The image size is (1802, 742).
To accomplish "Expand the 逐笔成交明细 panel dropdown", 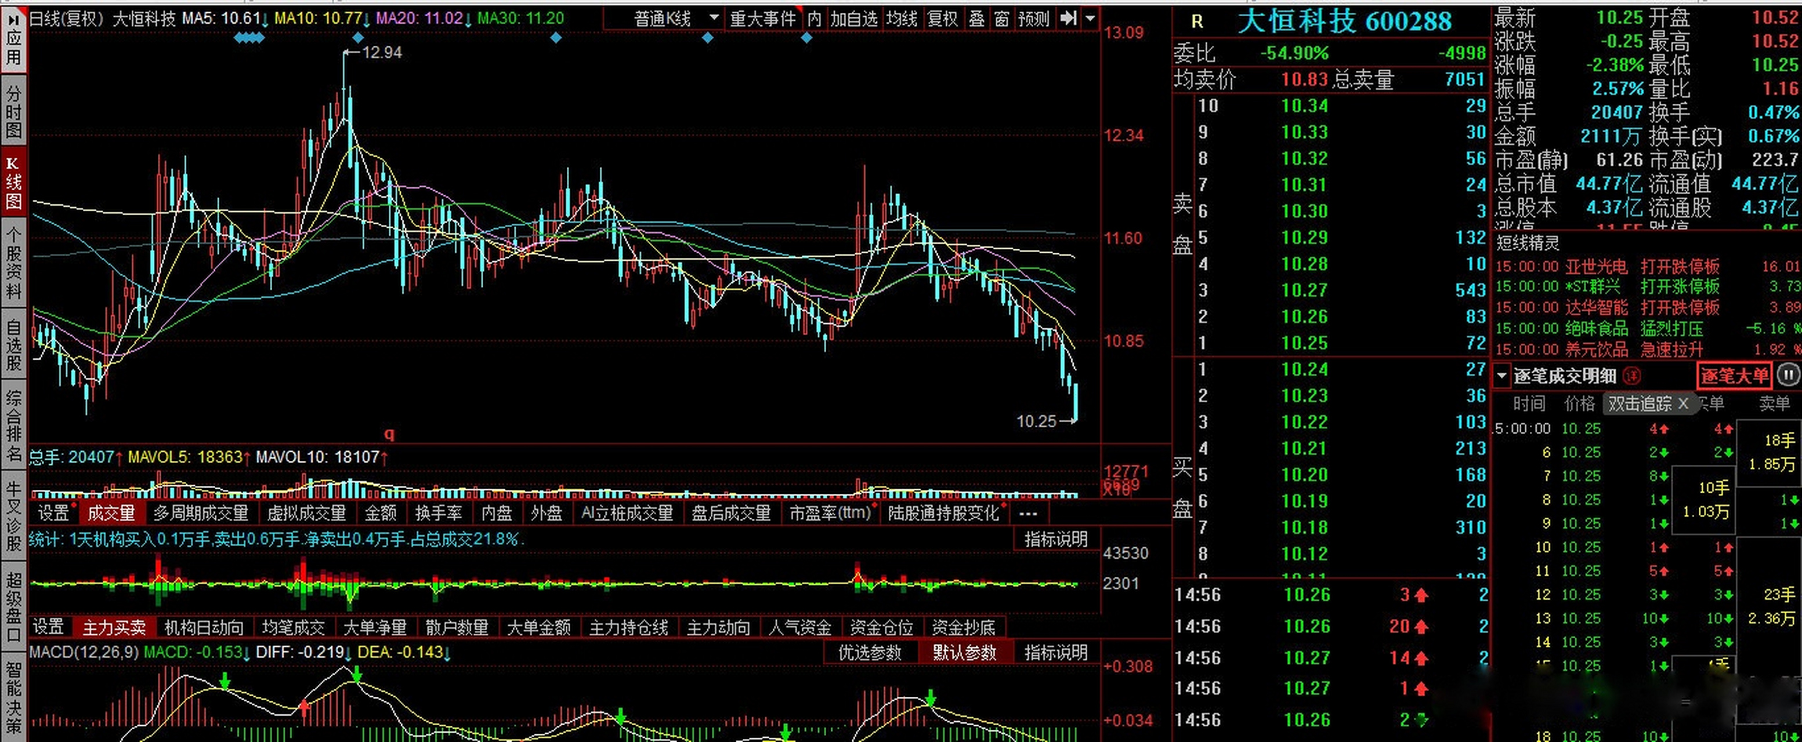I will [1501, 376].
